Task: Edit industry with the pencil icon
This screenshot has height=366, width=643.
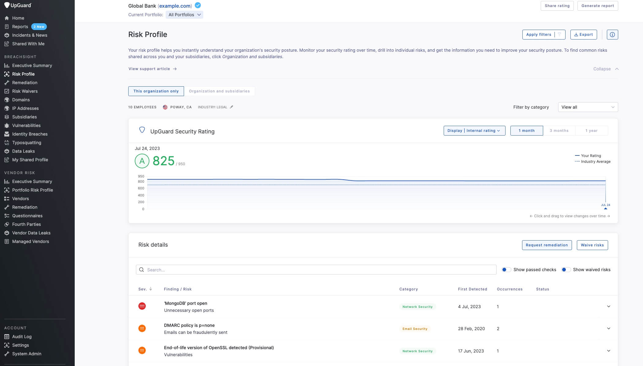Action: (231, 107)
